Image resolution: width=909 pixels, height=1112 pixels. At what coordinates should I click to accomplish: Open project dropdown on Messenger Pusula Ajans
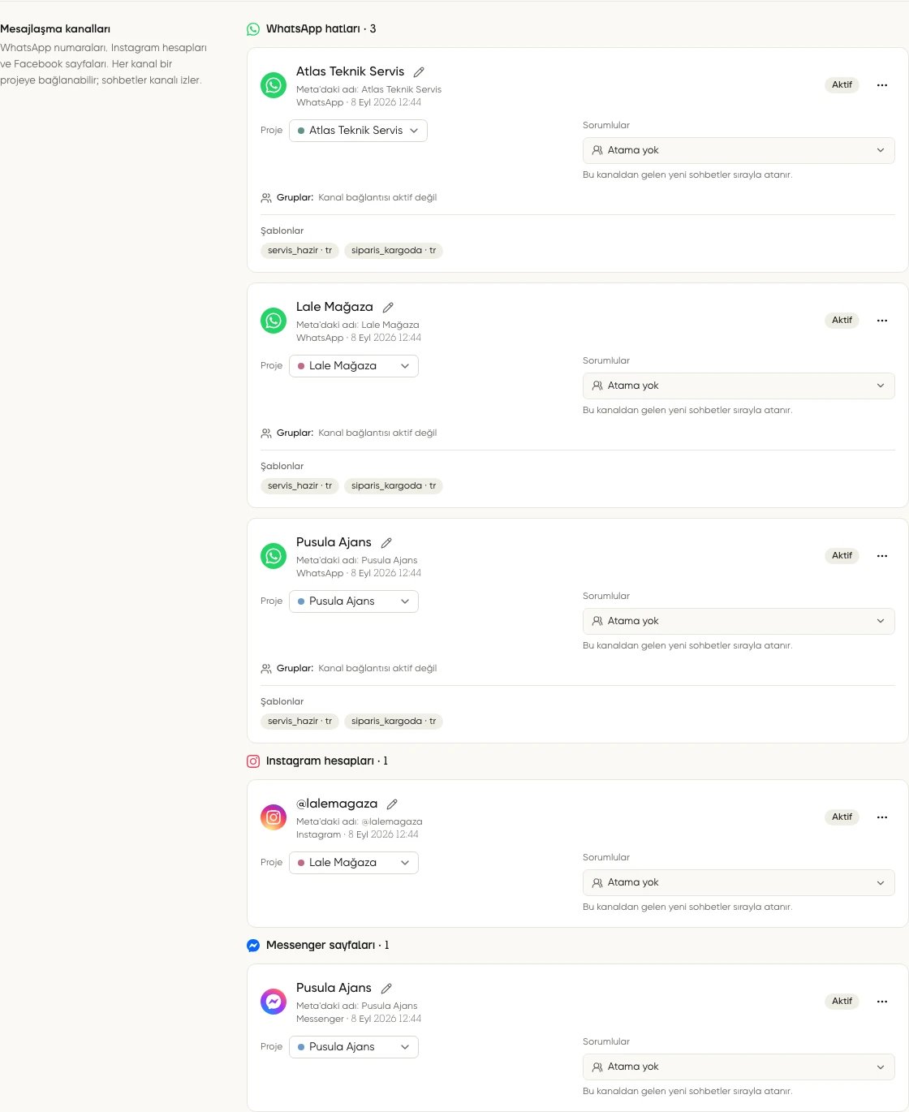(354, 1047)
